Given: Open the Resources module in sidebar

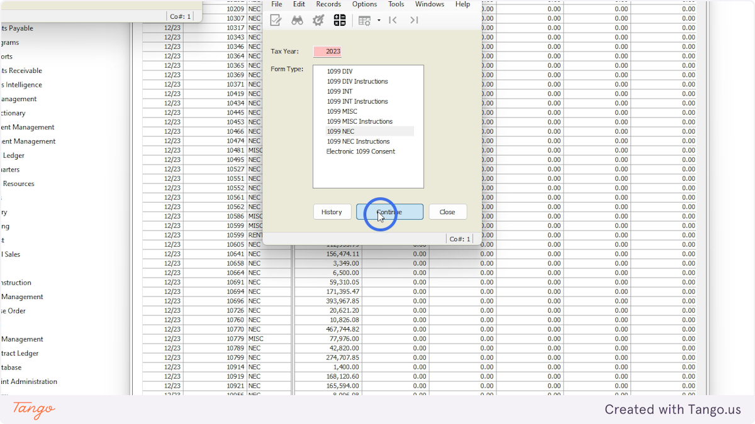Looking at the screenshot, I should click(x=18, y=184).
